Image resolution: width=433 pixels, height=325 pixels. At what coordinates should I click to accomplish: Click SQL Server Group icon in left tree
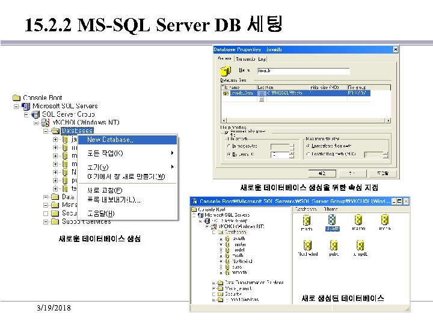pyautogui.click(x=35, y=114)
